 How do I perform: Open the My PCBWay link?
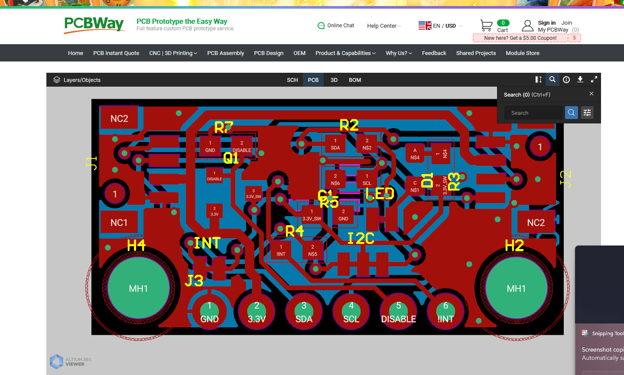553,30
